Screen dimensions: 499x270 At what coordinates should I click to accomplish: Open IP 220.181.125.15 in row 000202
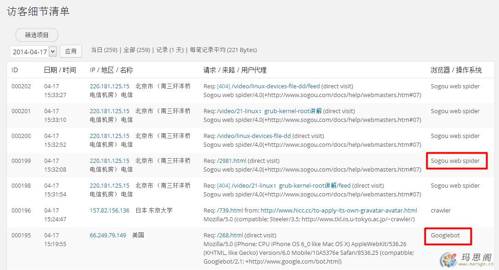coord(110,86)
